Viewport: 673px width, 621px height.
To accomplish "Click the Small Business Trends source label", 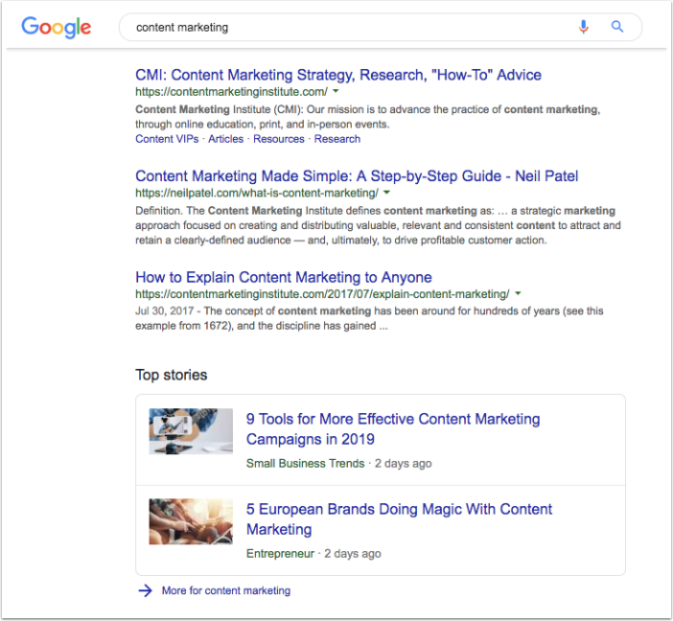I will (305, 464).
